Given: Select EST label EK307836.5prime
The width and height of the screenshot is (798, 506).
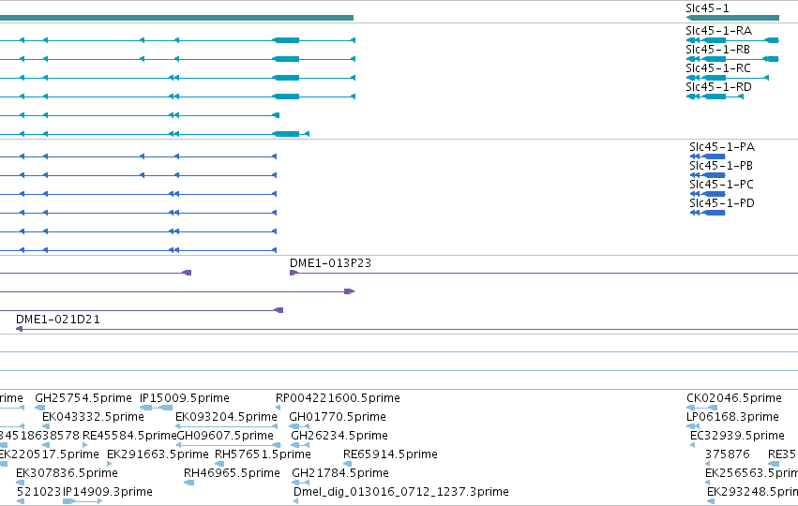Looking at the screenshot, I should click(67, 473).
